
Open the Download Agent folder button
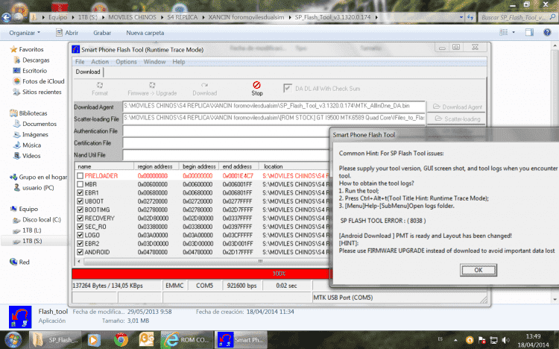[x=457, y=107]
